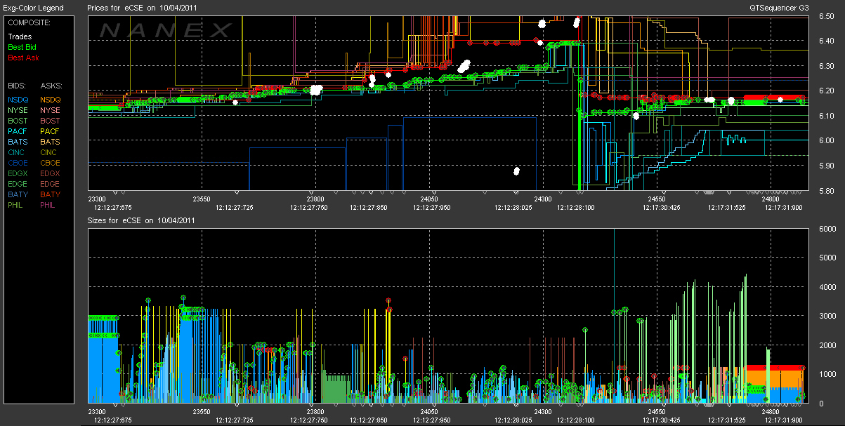Image resolution: width=845 pixels, height=426 pixels.
Task: Click timestamp 12:12:28:100 under the prices chart
Action: 577,207
